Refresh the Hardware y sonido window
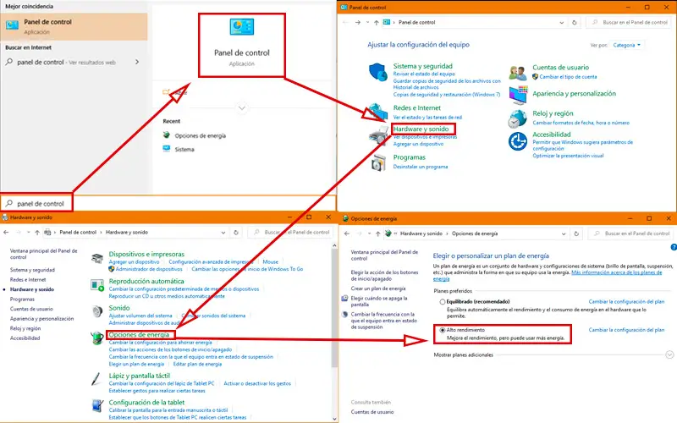This screenshot has height=423, width=677. (x=236, y=232)
